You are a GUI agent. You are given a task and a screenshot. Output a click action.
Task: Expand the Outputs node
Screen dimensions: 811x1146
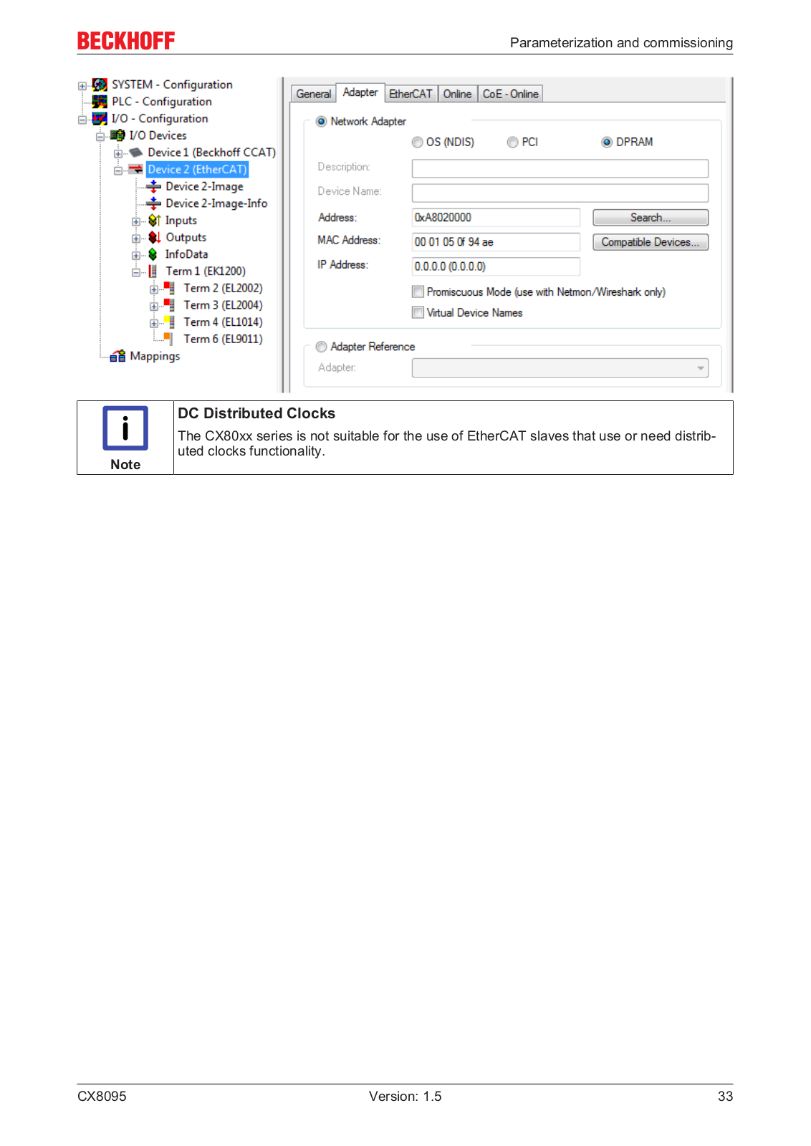136,239
